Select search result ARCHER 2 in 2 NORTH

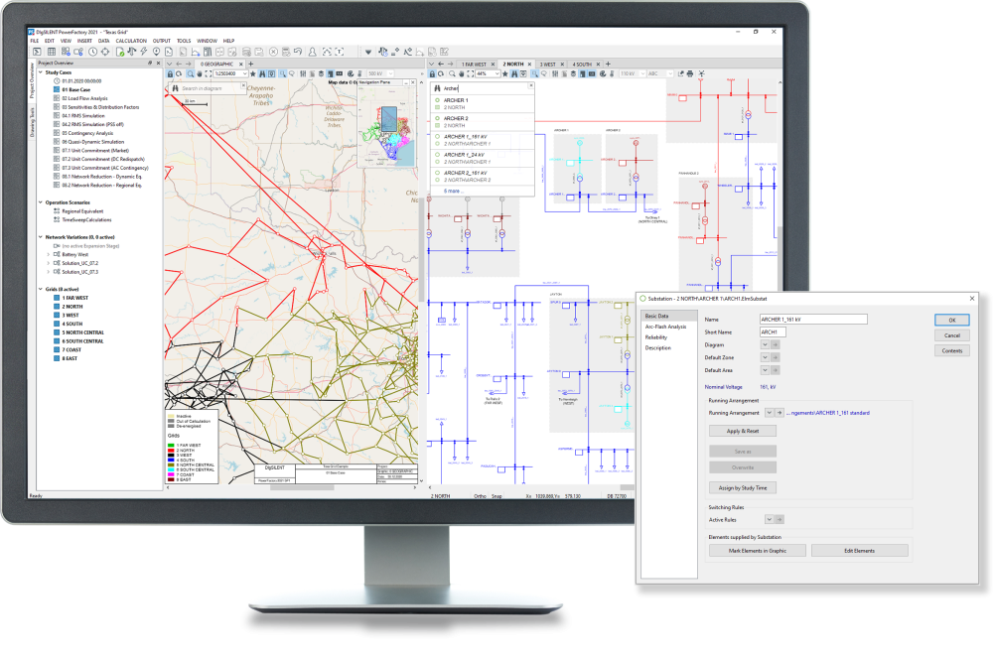click(x=482, y=121)
